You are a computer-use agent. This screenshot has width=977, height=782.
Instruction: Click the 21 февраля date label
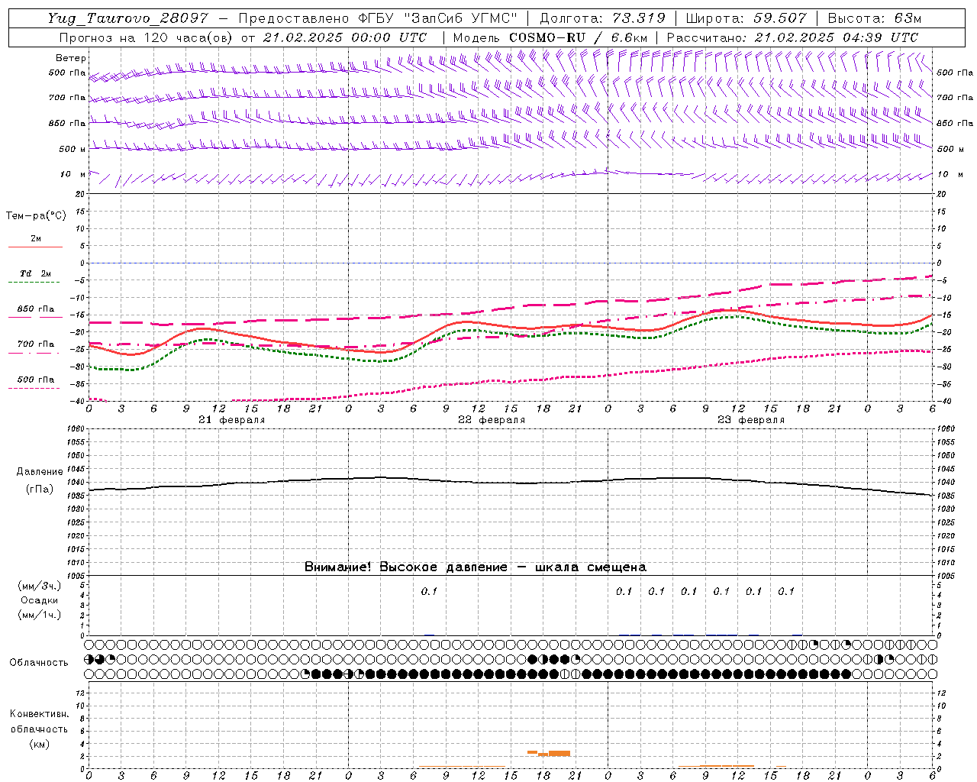coord(231,420)
